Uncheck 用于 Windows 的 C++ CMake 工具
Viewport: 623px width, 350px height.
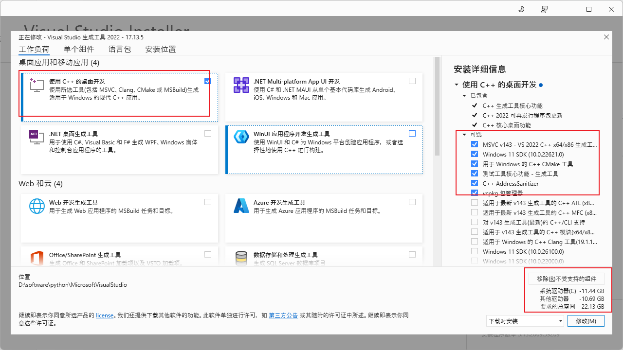pyautogui.click(x=475, y=164)
